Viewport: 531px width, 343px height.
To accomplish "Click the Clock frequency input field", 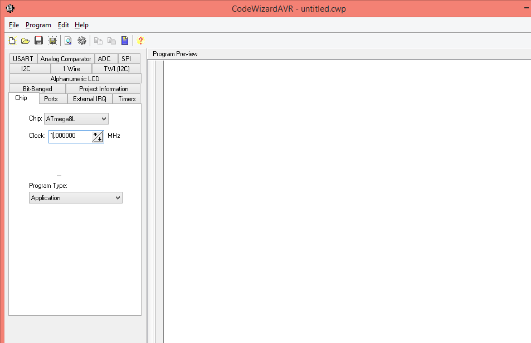I will [x=70, y=136].
